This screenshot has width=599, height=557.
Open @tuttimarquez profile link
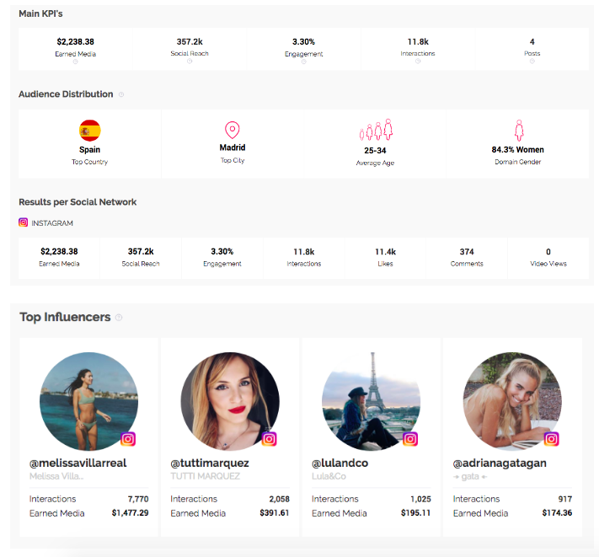click(210, 463)
